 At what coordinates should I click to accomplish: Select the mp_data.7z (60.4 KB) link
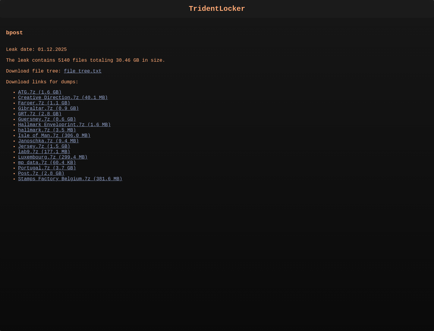(x=47, y=163)
